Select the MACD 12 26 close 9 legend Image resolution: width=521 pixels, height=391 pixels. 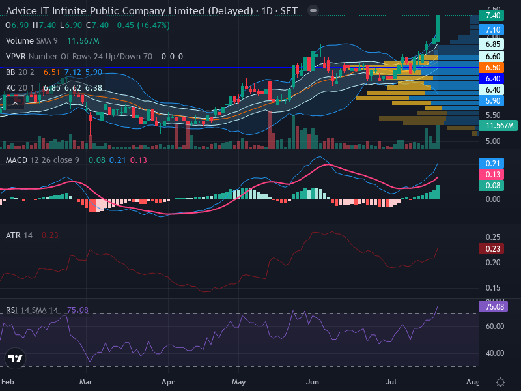pos(76,160)
